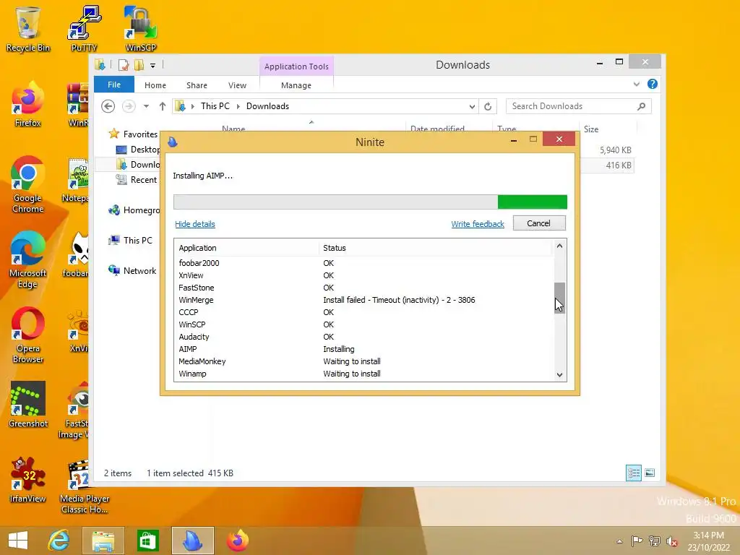Launch the PuTTY desktop shortcut

tap(84, 28)
